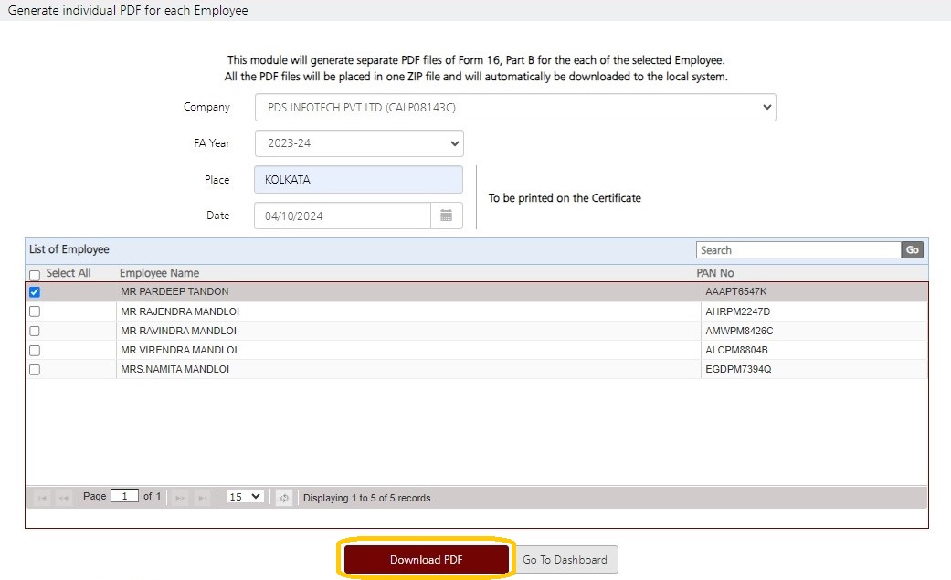
Task: Uncheck MR PARDEEP TANDON checkbox
Action: point(35,291)
